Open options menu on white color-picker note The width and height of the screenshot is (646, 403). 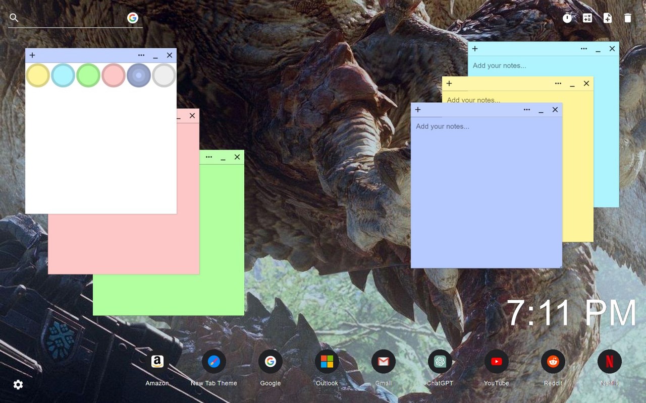click(141, 55)
